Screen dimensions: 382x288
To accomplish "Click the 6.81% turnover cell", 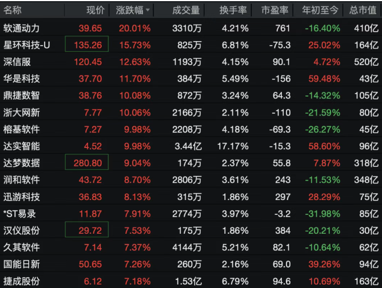I will pos(235,45).
